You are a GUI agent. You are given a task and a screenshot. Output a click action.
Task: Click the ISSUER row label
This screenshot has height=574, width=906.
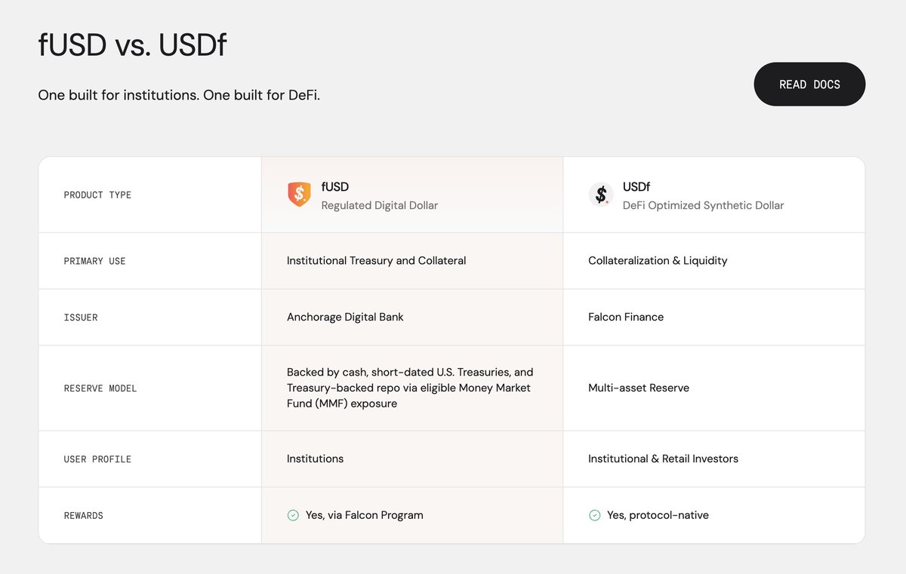coord(81,318)
